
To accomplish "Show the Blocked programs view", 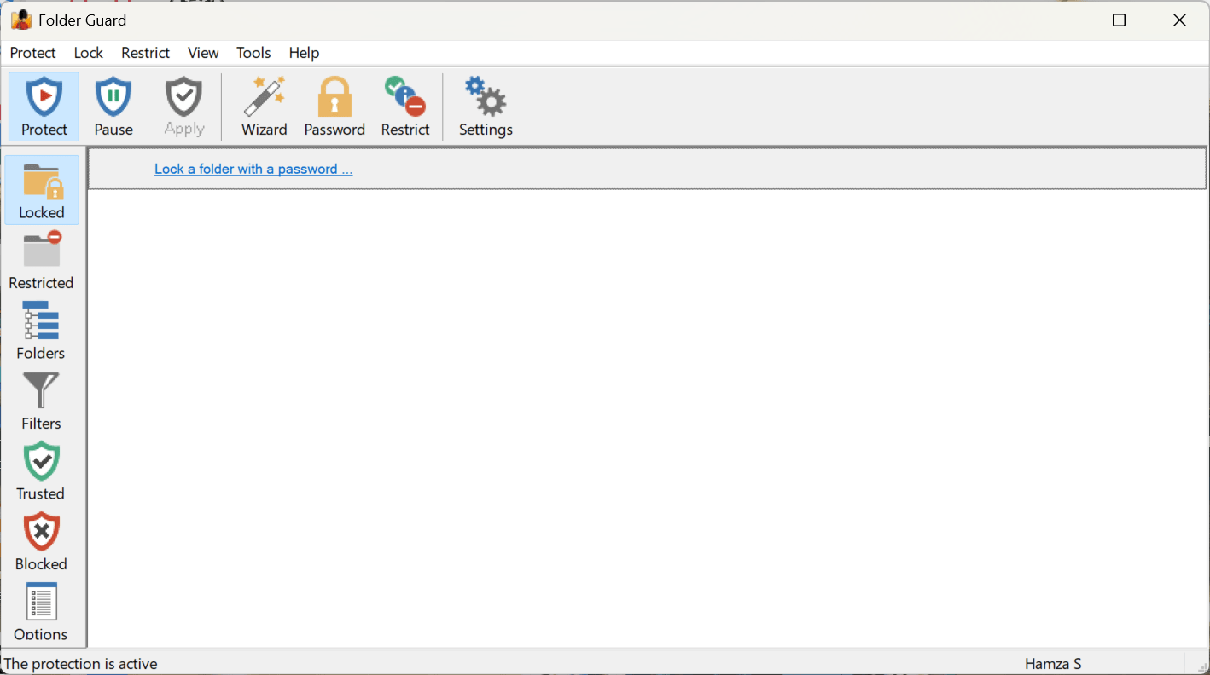I will pyautogui.click(x=41, y=541).
